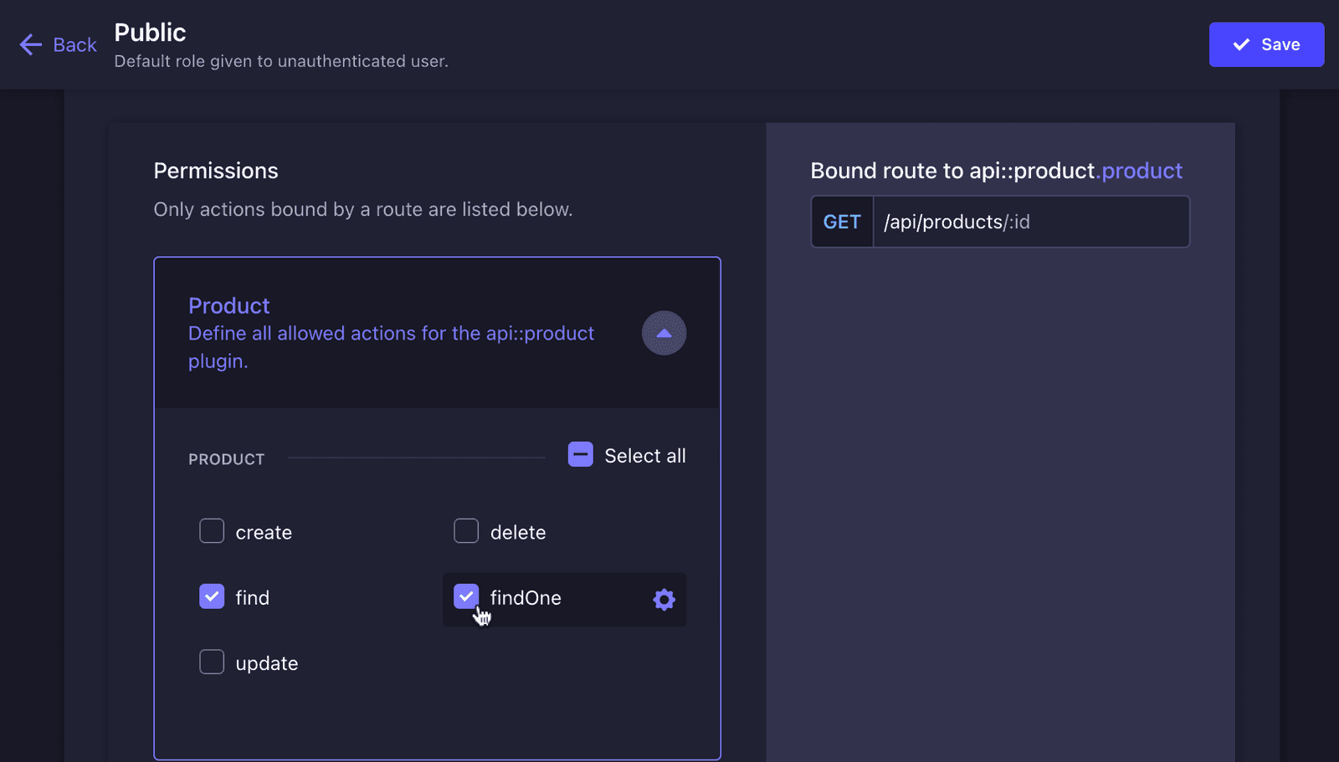
Task: Save the Public role changes
Action: [1266, 44]
